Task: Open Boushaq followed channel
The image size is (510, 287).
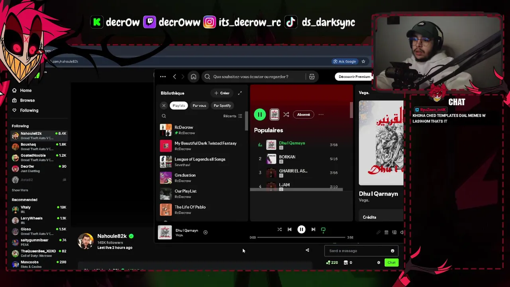Action: (39, 147)
